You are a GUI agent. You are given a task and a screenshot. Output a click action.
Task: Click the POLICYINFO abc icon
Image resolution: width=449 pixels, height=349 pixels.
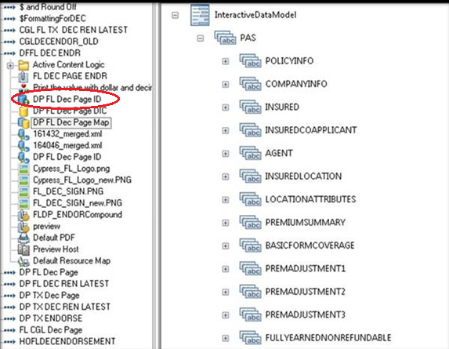pyautogui.click(x=250, y=60)
